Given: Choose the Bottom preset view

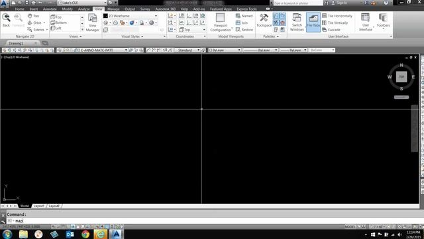Looking at the screenshot, I should click(59, 23).
